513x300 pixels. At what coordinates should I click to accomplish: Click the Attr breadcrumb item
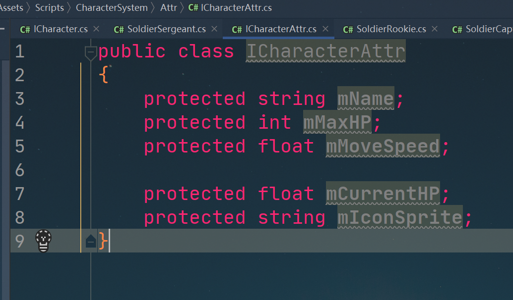[169, 8]
